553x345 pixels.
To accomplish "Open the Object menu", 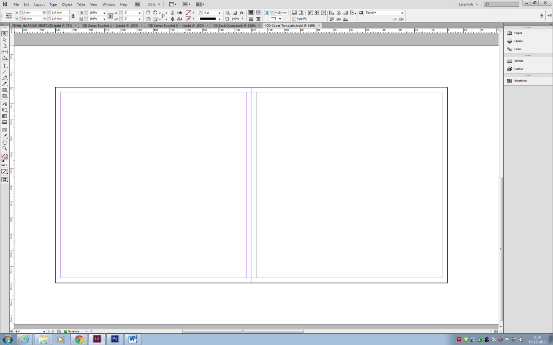I will (67, 4).
